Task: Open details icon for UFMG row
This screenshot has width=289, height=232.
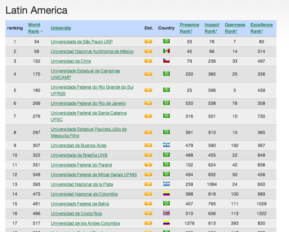Action: 148,174
